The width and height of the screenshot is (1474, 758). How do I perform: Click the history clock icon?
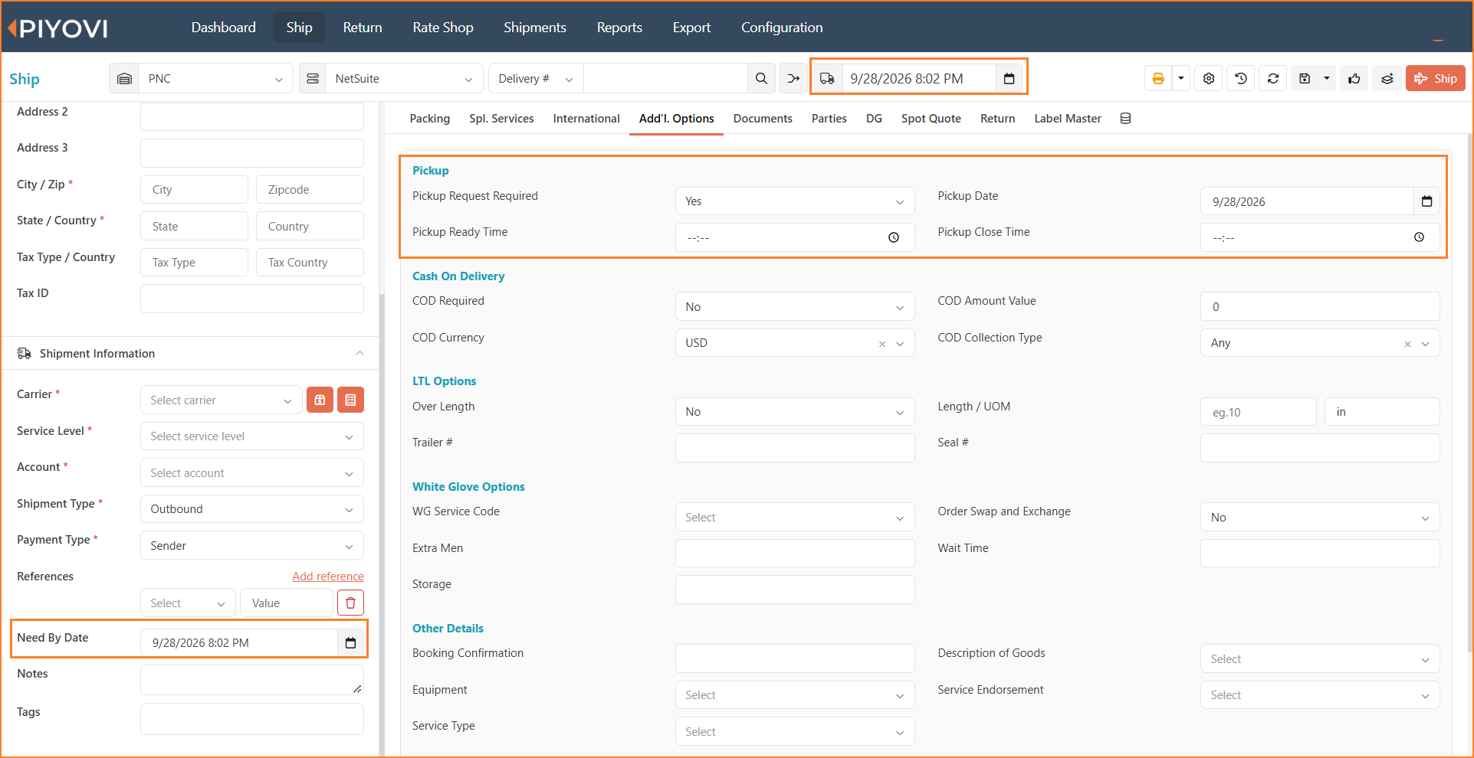point(1241,78)
